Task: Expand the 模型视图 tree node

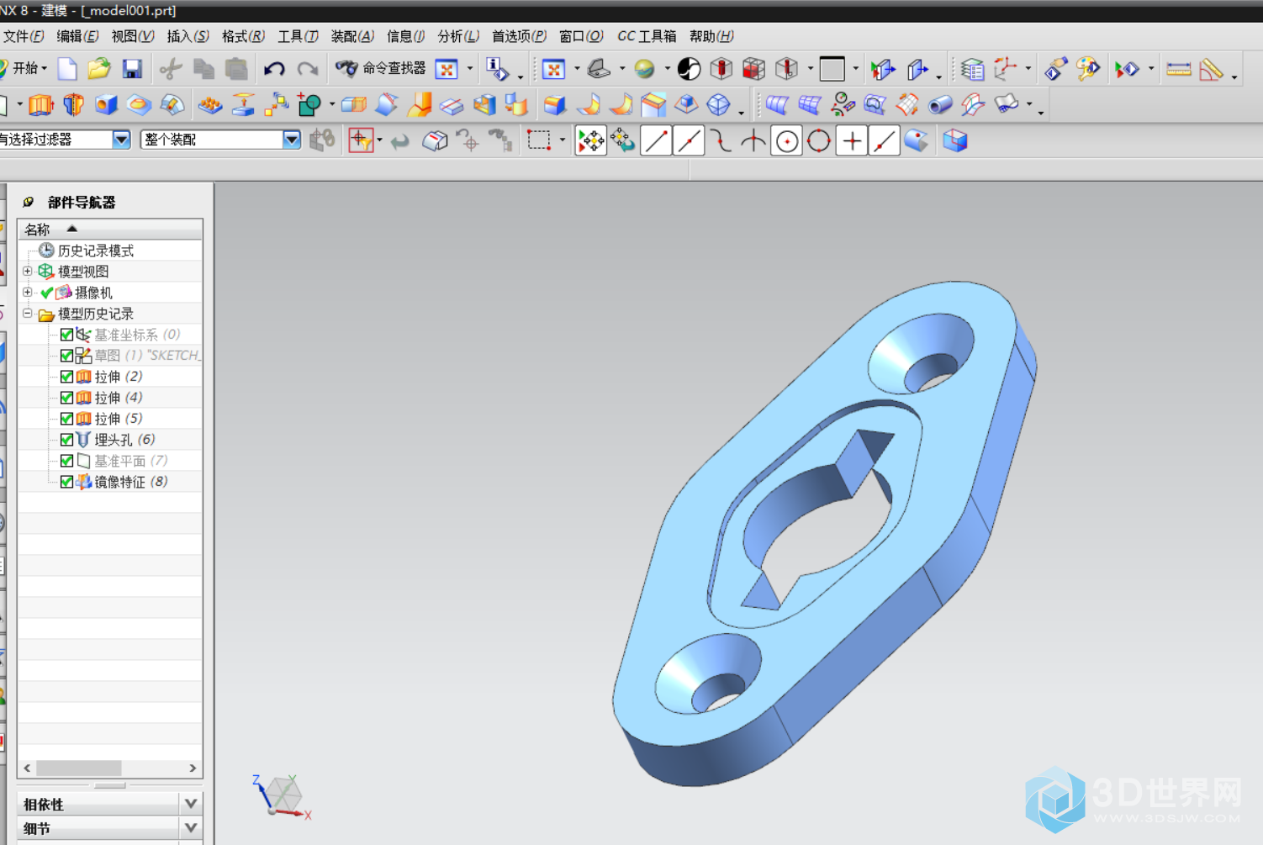Action: [x=28, y=271]
